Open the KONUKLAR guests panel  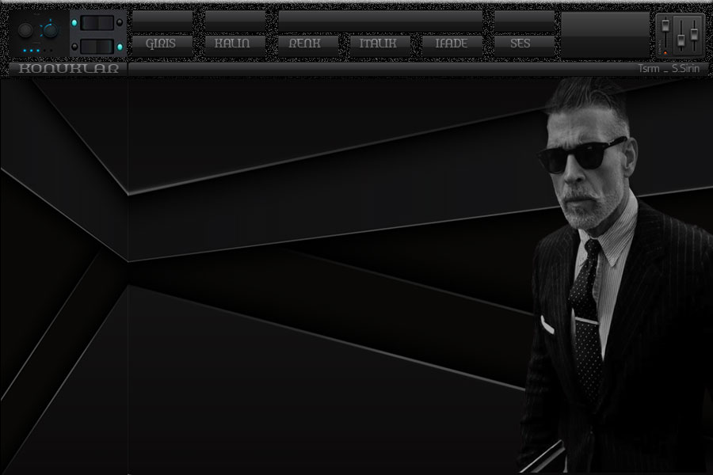coord(68,69)
